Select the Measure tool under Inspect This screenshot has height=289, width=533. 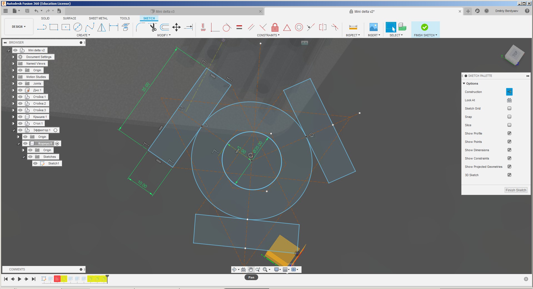tap(353, 27)
